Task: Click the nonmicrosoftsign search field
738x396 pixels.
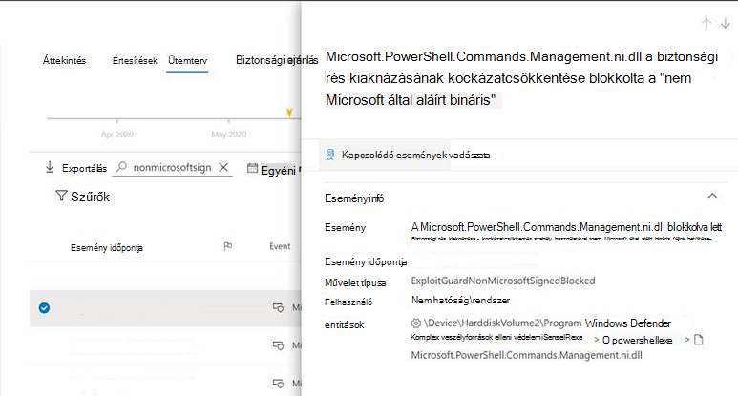Action: coord(172,167)
